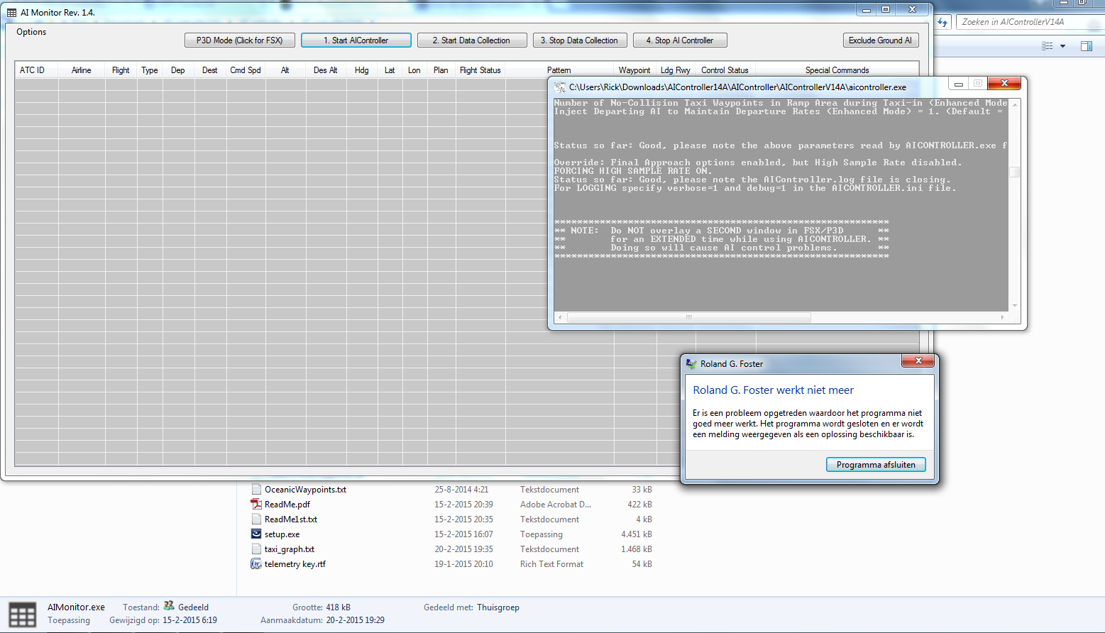
Task: Click the taxi_graph.txt document icon
Action: click(x=256, y=549)
